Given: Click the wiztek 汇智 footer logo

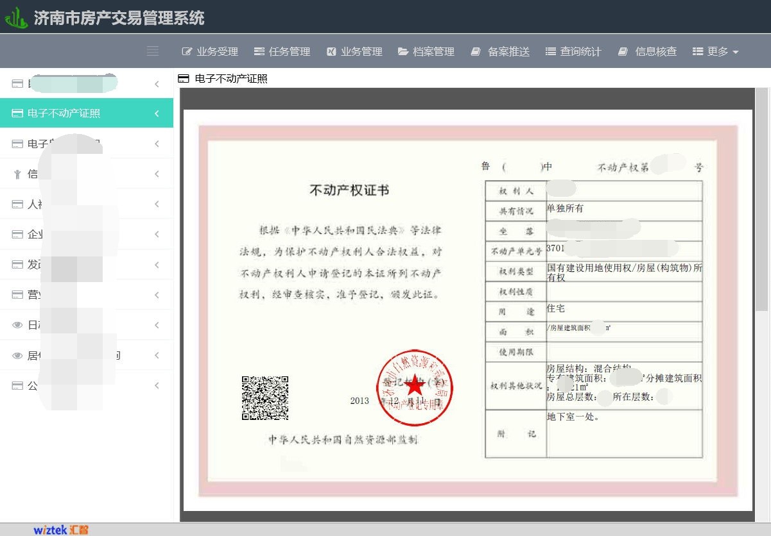Looking at the screenshot, I should 61,530.
